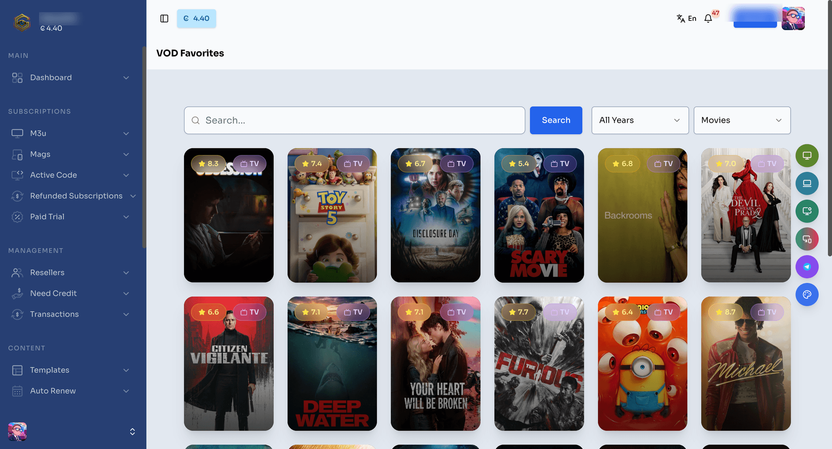Viewport: 832px width, 449px height.
Task: Click the Active Code sidebar icon
Action: [17, 175]
